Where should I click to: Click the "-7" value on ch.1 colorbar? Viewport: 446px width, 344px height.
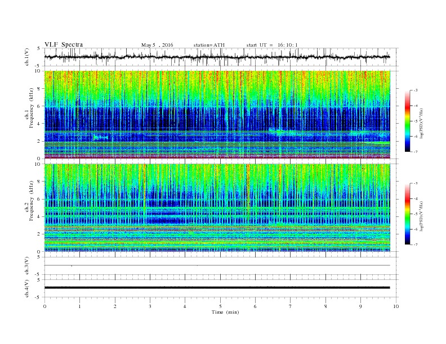coord(416,152)
